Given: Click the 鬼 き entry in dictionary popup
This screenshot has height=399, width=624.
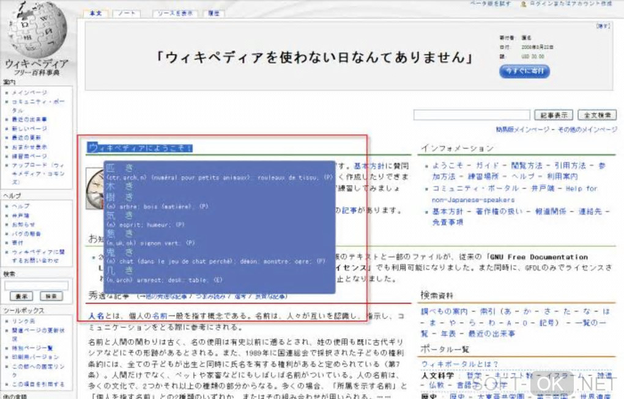Looking at the screenshot, I should pyautogui.click(x=120, y=252).
